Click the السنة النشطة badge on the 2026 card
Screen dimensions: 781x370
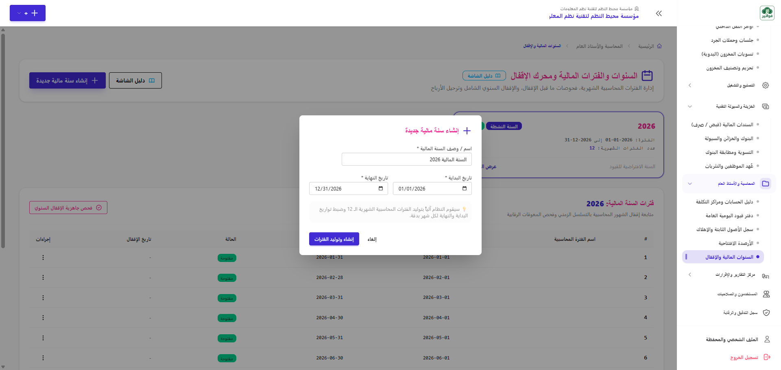[504, 126]
